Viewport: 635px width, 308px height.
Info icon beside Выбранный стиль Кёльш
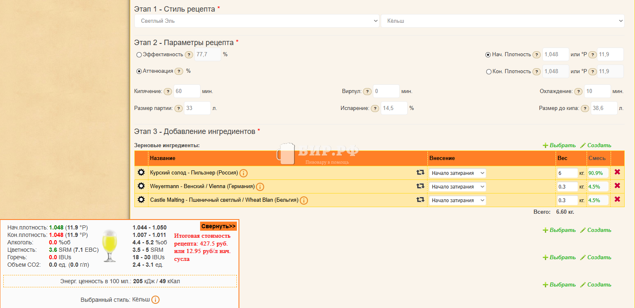click(155, 300)
